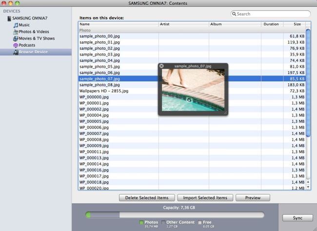
Task: Click the magnifier icon in Search field
Action: tap(235, 14)
